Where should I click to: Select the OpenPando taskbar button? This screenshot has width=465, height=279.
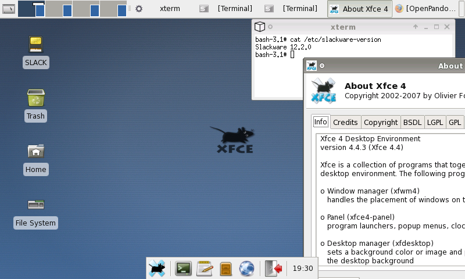click(428, 9)
